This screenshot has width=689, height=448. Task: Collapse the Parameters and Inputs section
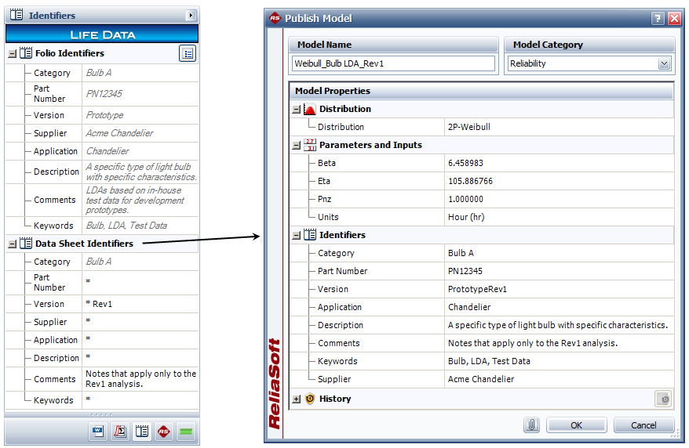(x=297, y=146)
